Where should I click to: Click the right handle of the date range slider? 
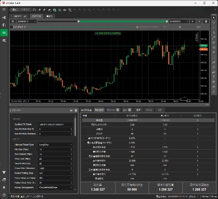click(167, 21)
